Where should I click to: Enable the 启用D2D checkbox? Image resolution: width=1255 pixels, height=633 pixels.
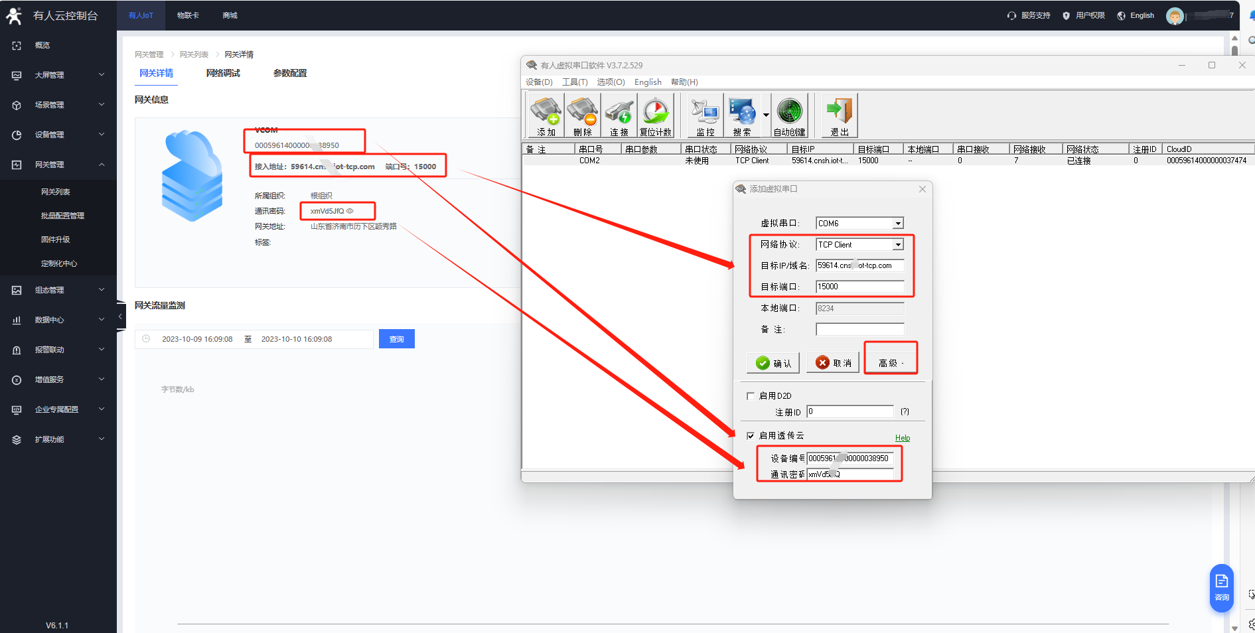(x=751, y=396)
